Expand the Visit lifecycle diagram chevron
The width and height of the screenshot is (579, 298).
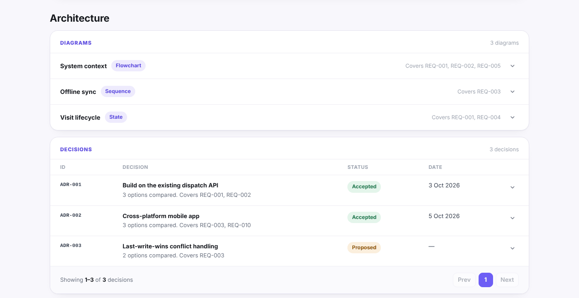pyautogui.click(x=513, y=117)
